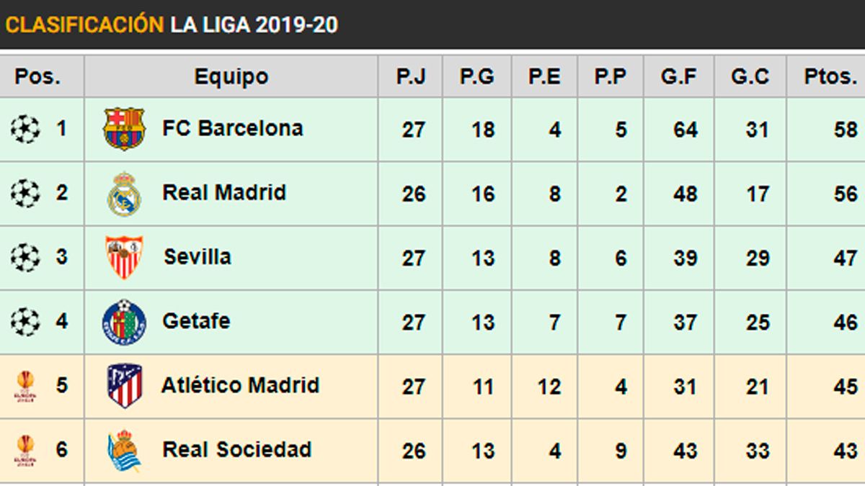The height and width of the screenshot is (486, 865).
Task: Open the Atlético Madrid crest icon
Action: pos(124,386)
